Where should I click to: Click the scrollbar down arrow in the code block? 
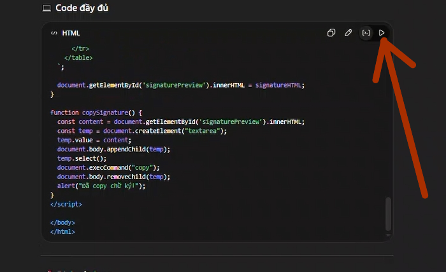pos(388,235)
